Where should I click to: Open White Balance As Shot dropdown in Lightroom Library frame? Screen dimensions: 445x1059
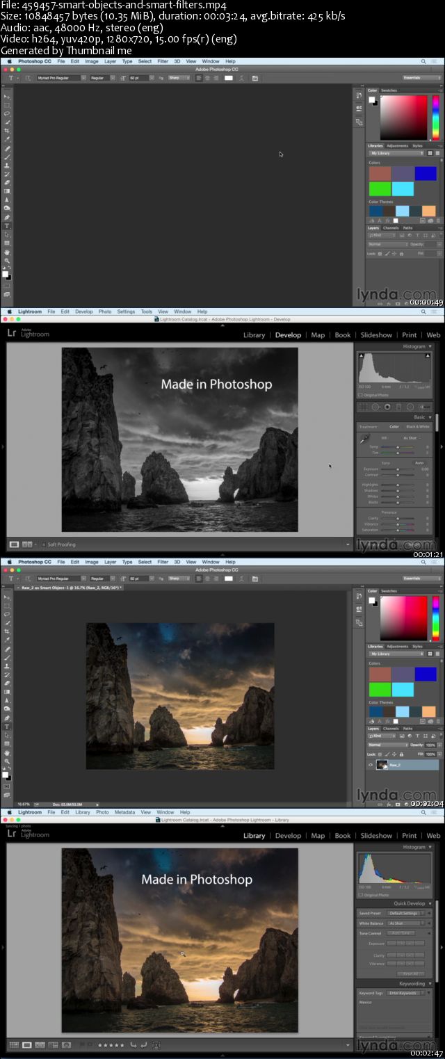[406, 923]
